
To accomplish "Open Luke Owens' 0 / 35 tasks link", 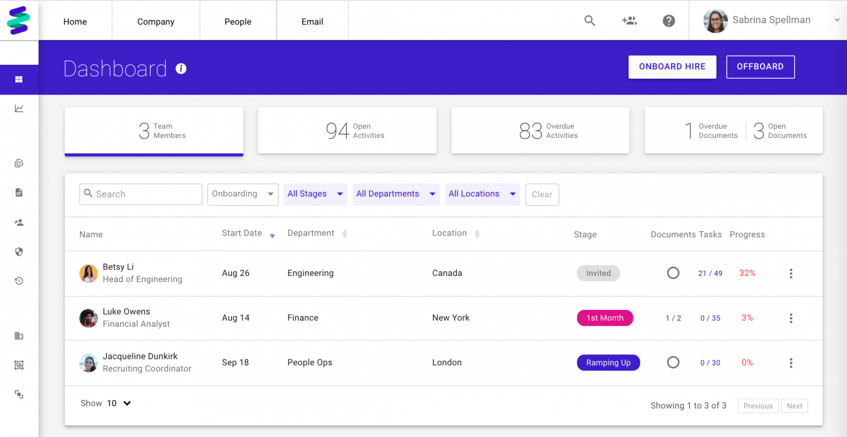I will (710, 318).
